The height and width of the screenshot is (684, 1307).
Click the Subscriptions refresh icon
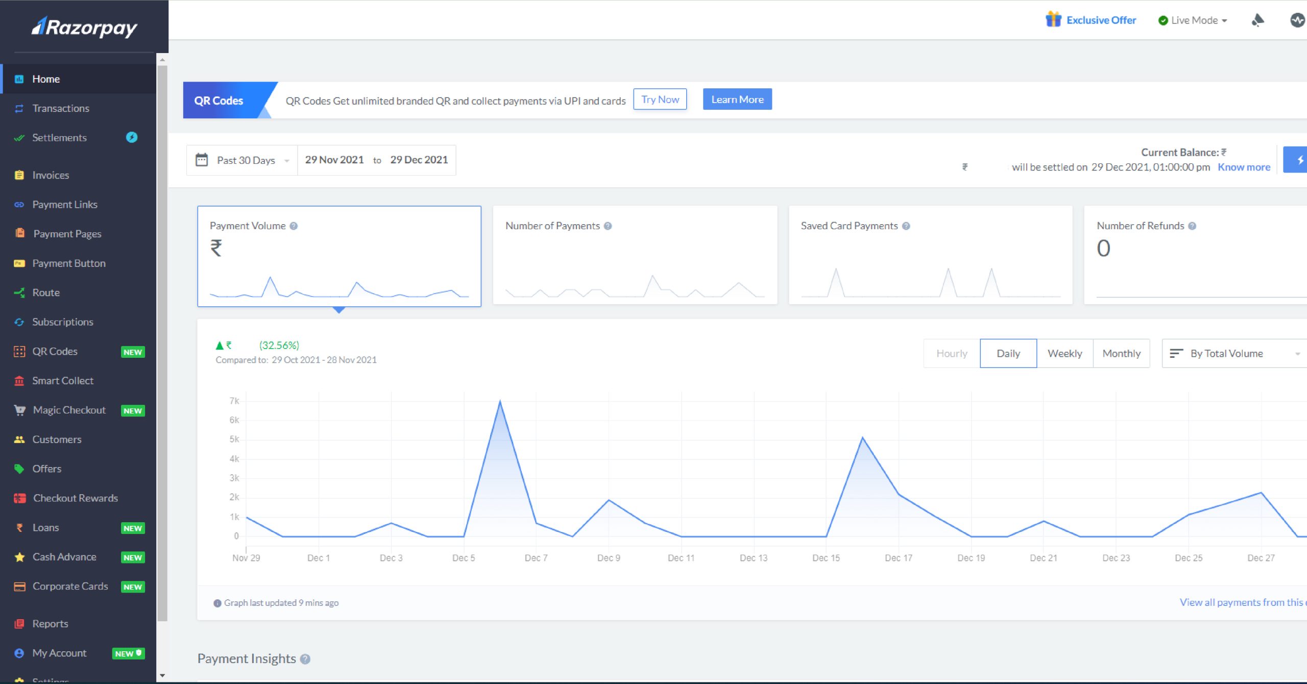[x=19, y=322]
